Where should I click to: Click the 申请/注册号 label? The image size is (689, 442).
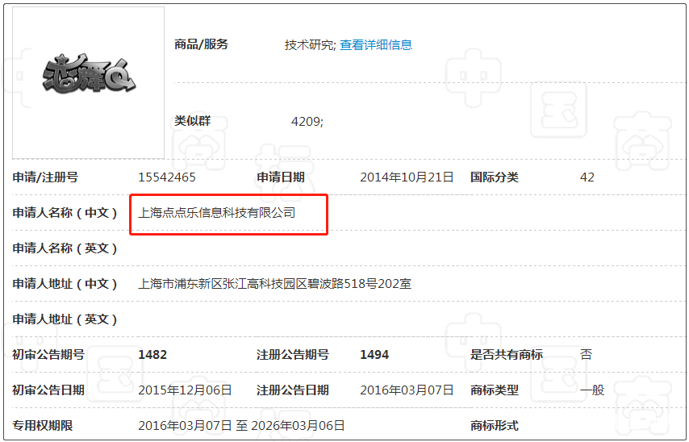[x=45, y=177]
